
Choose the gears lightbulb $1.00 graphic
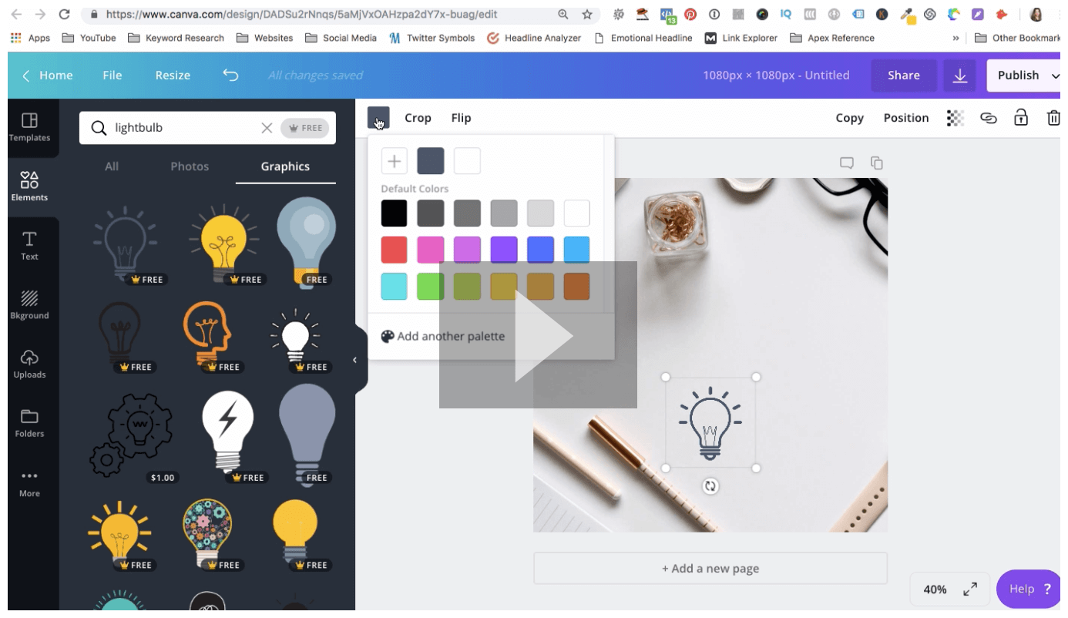[x=131, y=434]
